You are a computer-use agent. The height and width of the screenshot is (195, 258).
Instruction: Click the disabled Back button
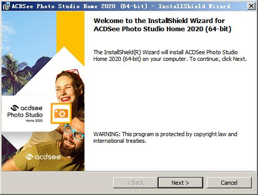(136, 183)
